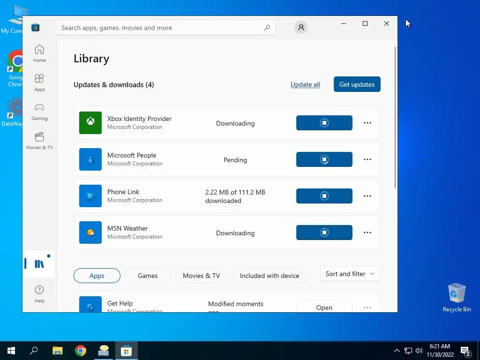Select the Movies & TV filter tab
The width and height of the screenshot is (480, 360).
[x=201, y=276]
